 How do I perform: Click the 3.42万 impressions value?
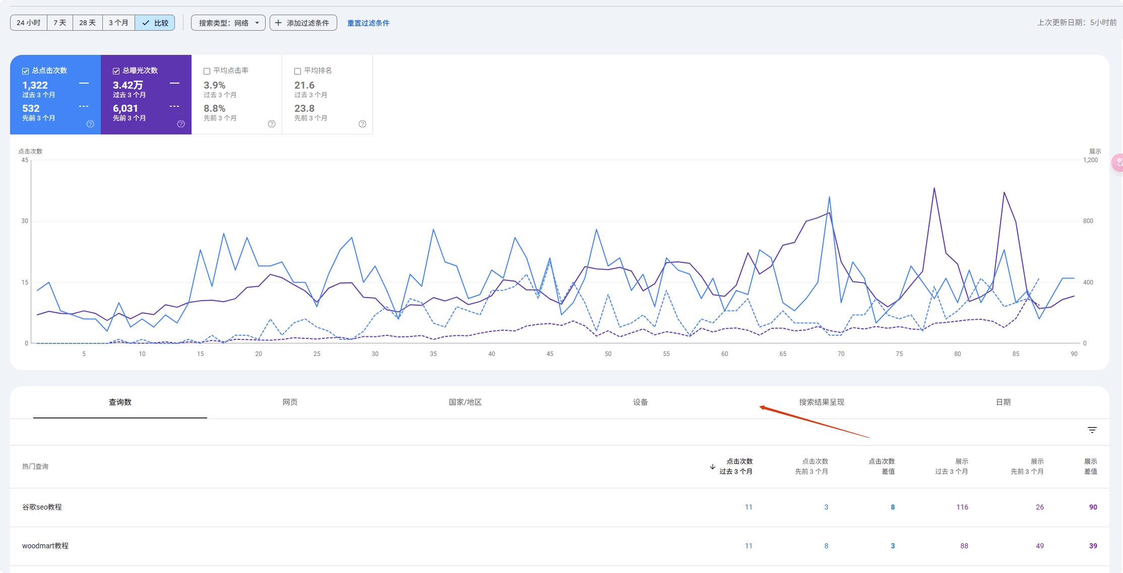pyautogui.click(x=128, y=85)
